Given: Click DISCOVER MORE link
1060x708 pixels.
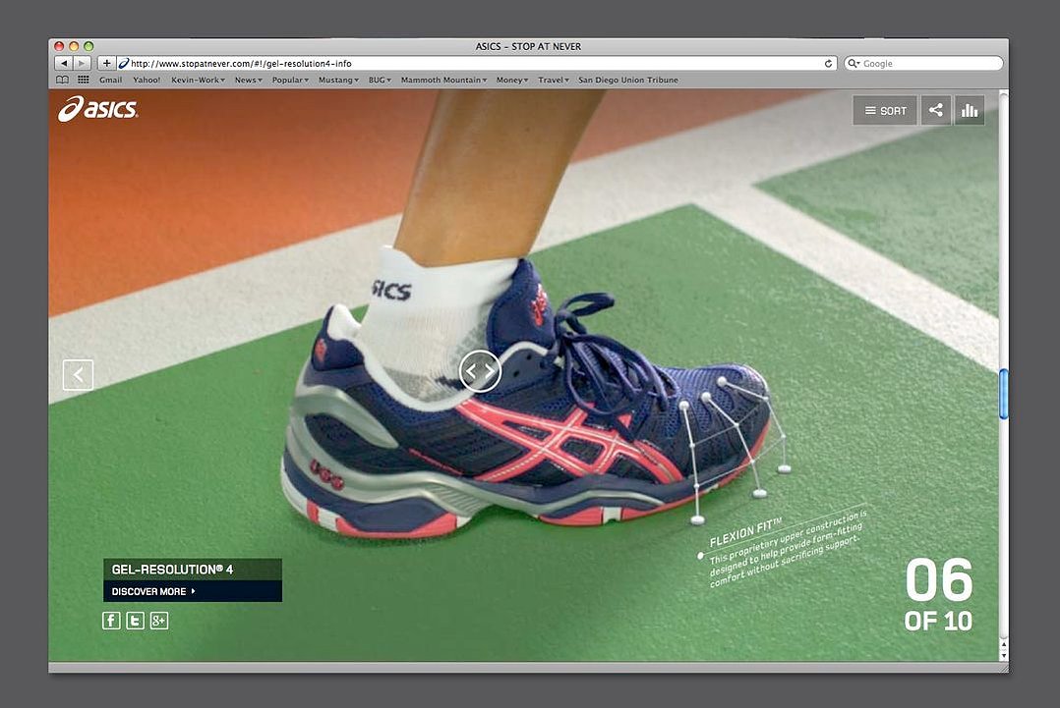Looking at the screenshot, I should coord(193,591).
